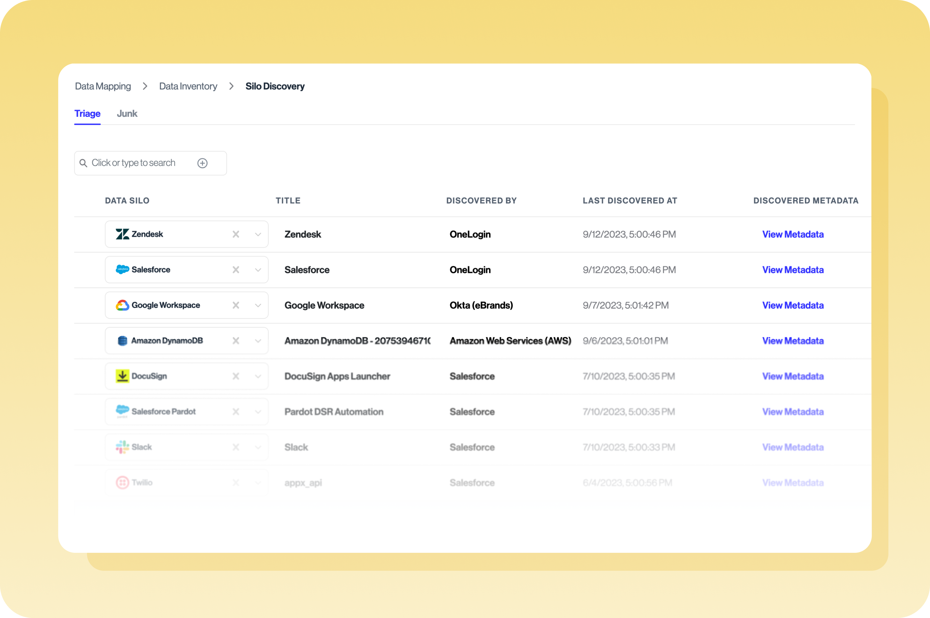
Task: Click the DATA SILO column header
Action: (x=127, y=201)
